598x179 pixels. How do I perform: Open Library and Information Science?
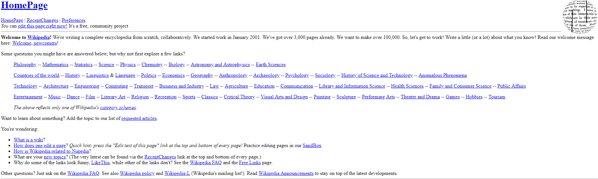(352, 86)
